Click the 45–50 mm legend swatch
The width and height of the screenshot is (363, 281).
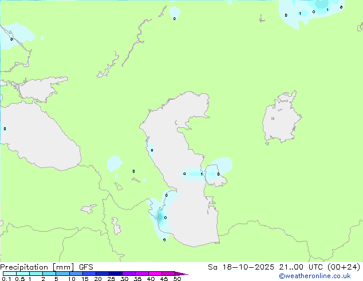168,274
